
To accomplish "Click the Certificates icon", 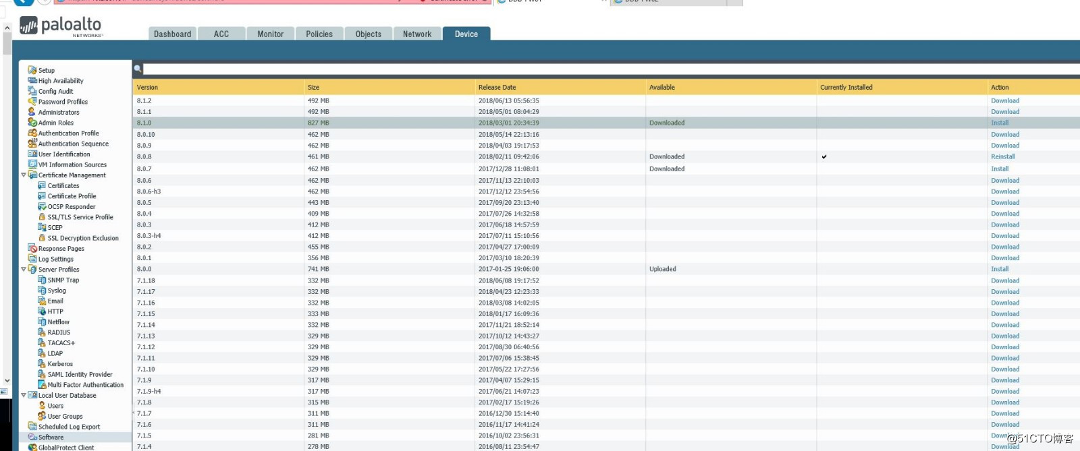I will [x=42, y=185].
